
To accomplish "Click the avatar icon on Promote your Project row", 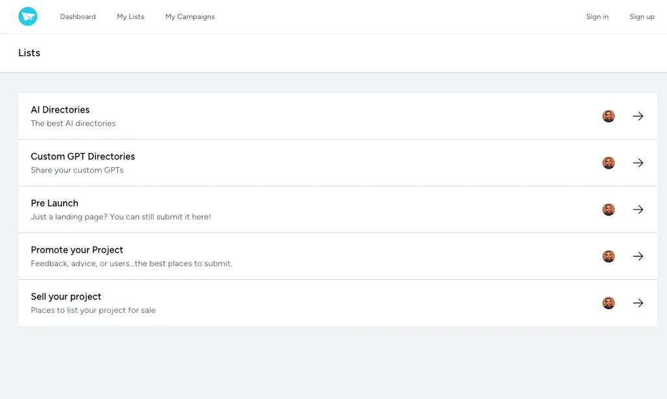I will 608,256.
